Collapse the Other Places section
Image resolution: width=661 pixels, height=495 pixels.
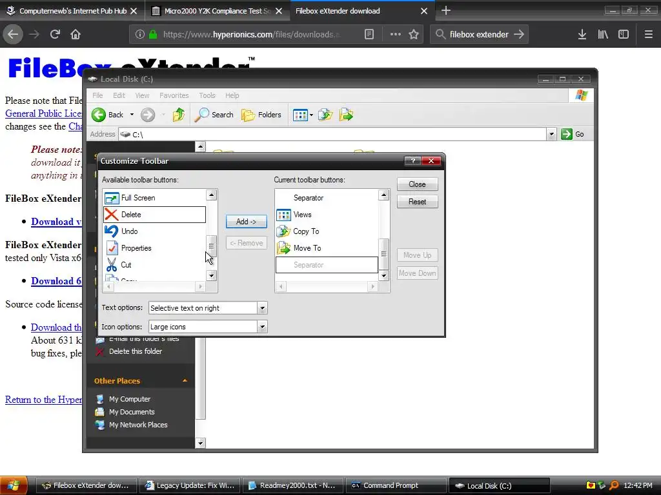pos(185,380)
